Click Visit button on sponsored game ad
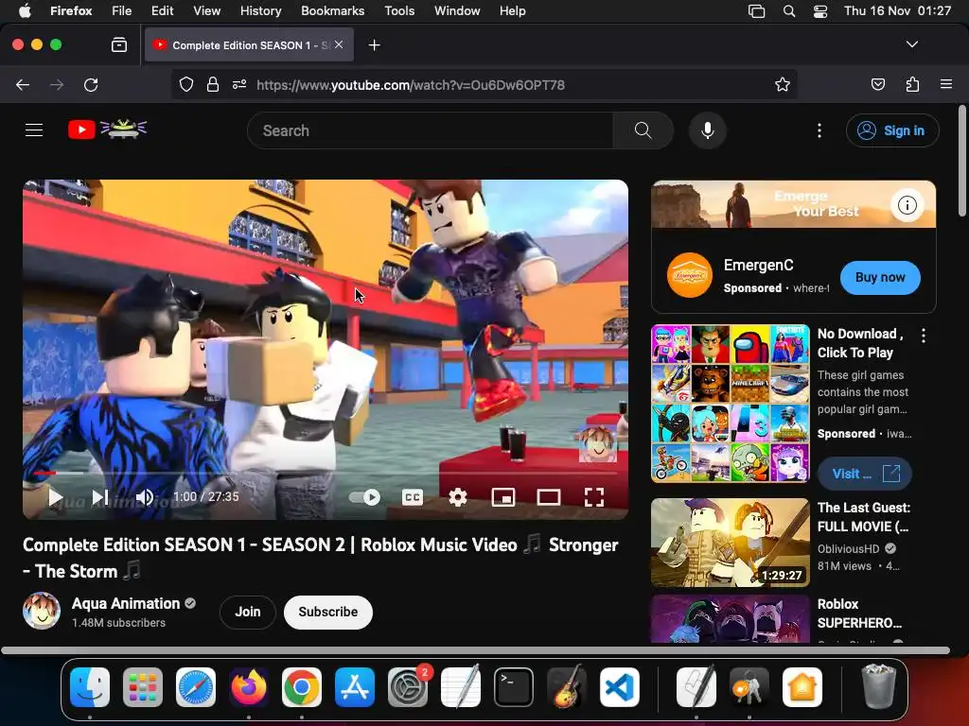This screenshot has width=969, height=726. [x=865, y=474]
